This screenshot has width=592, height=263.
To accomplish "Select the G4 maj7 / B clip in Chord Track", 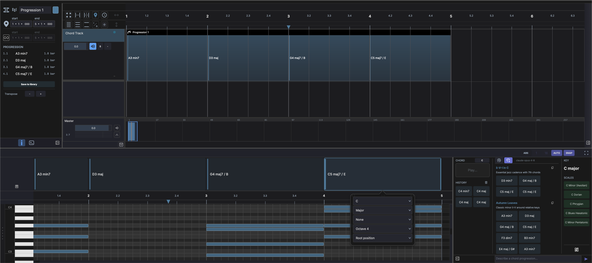I will (329, 58).
